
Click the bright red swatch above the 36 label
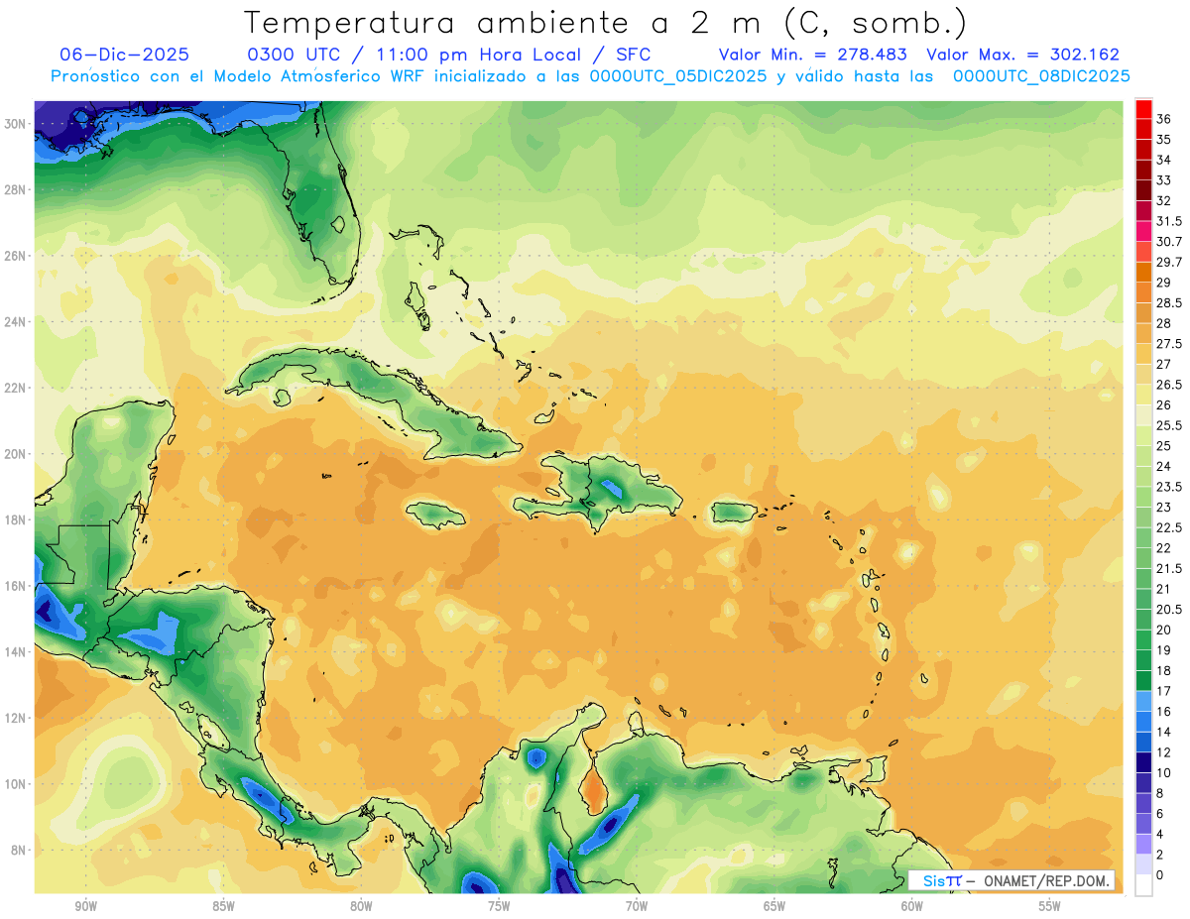point(1143,109)
